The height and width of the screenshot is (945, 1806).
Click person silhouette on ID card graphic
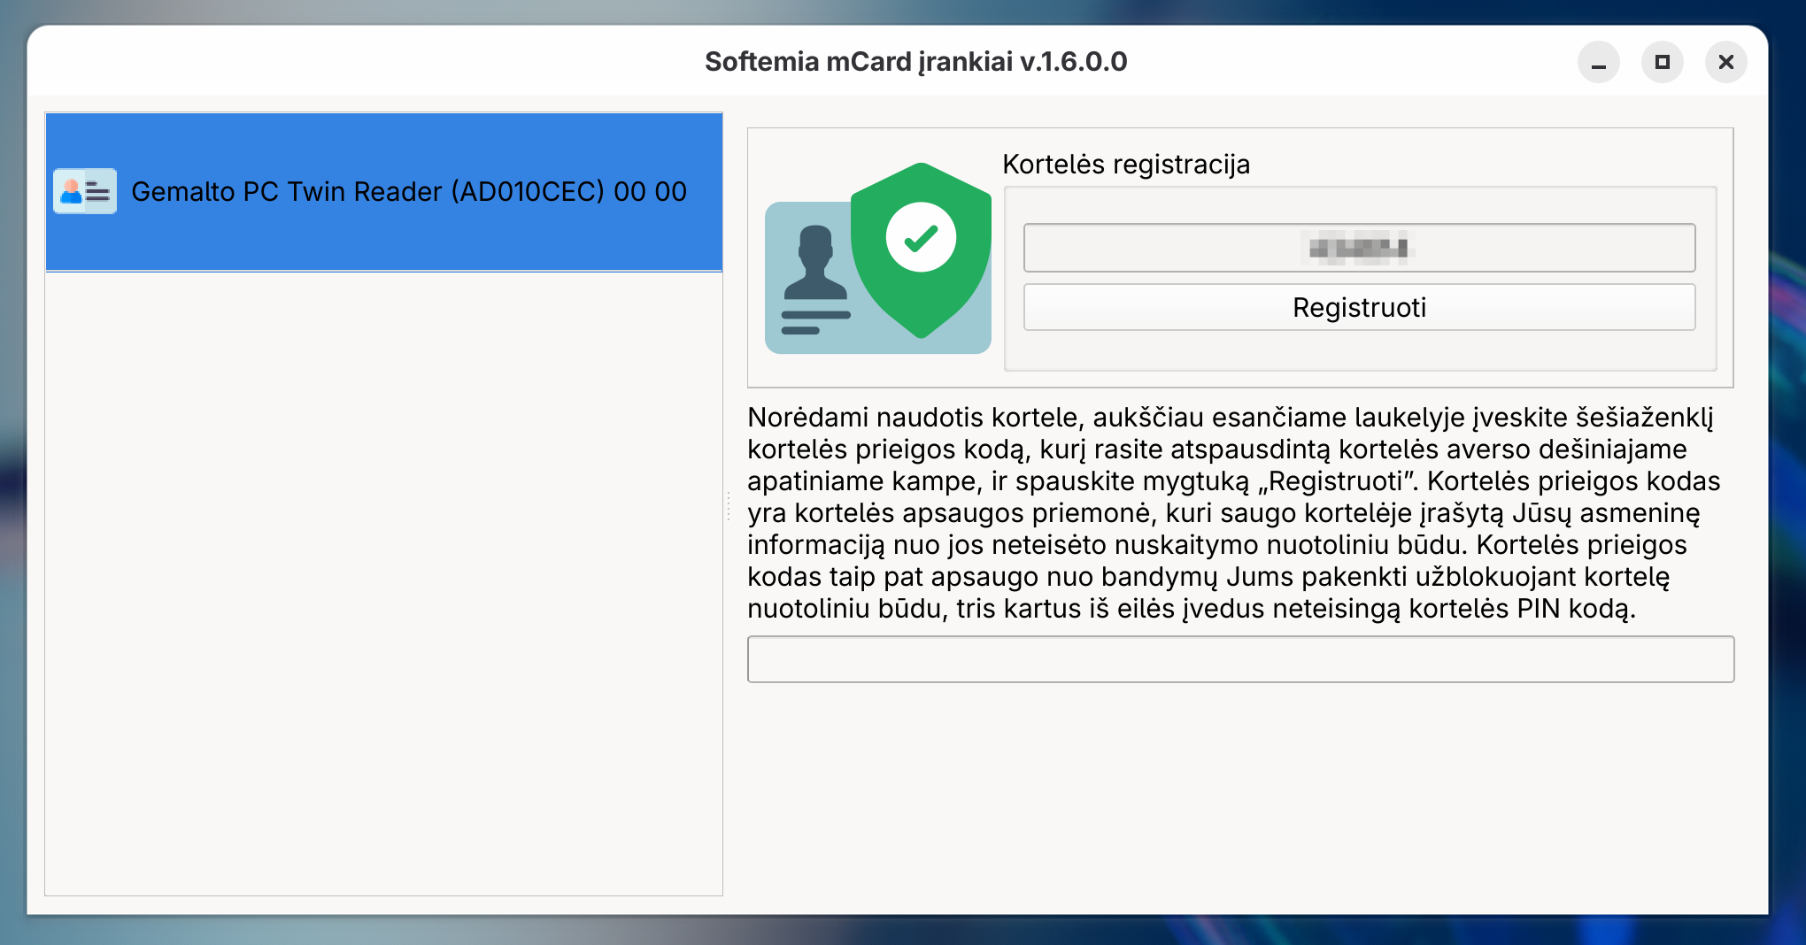coord(814,264)
